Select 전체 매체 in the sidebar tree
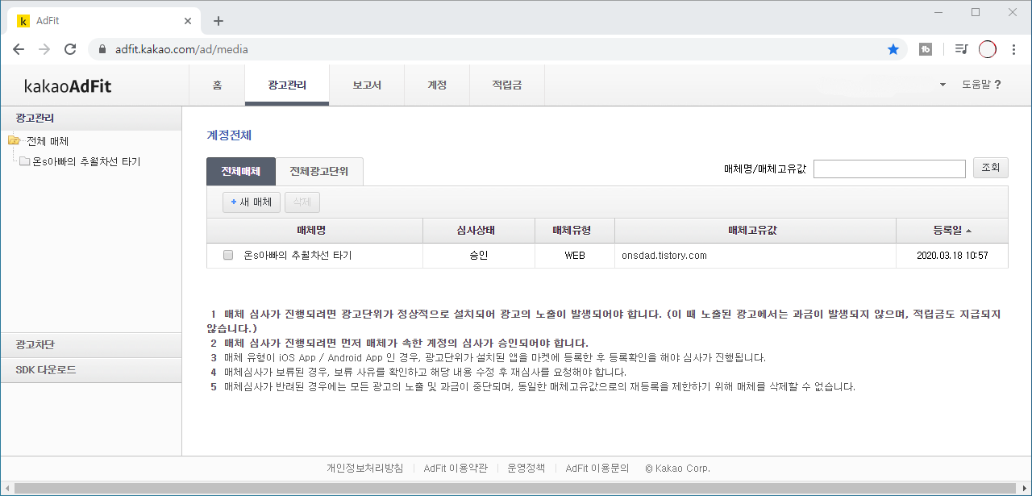1032x496 pixels. click(x=48, y=141)
